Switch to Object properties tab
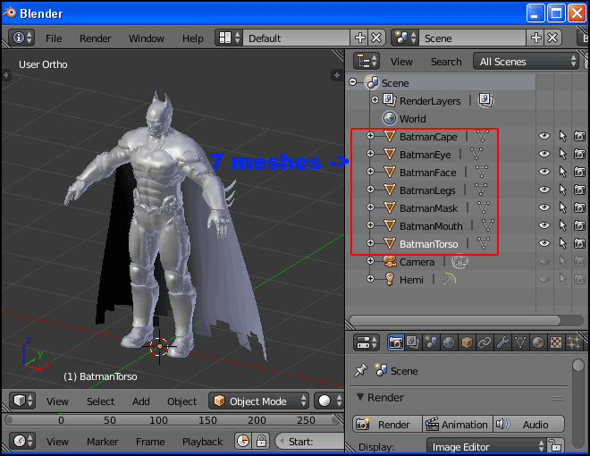This screenshot has height=456, width=590. tap(467, 342)
